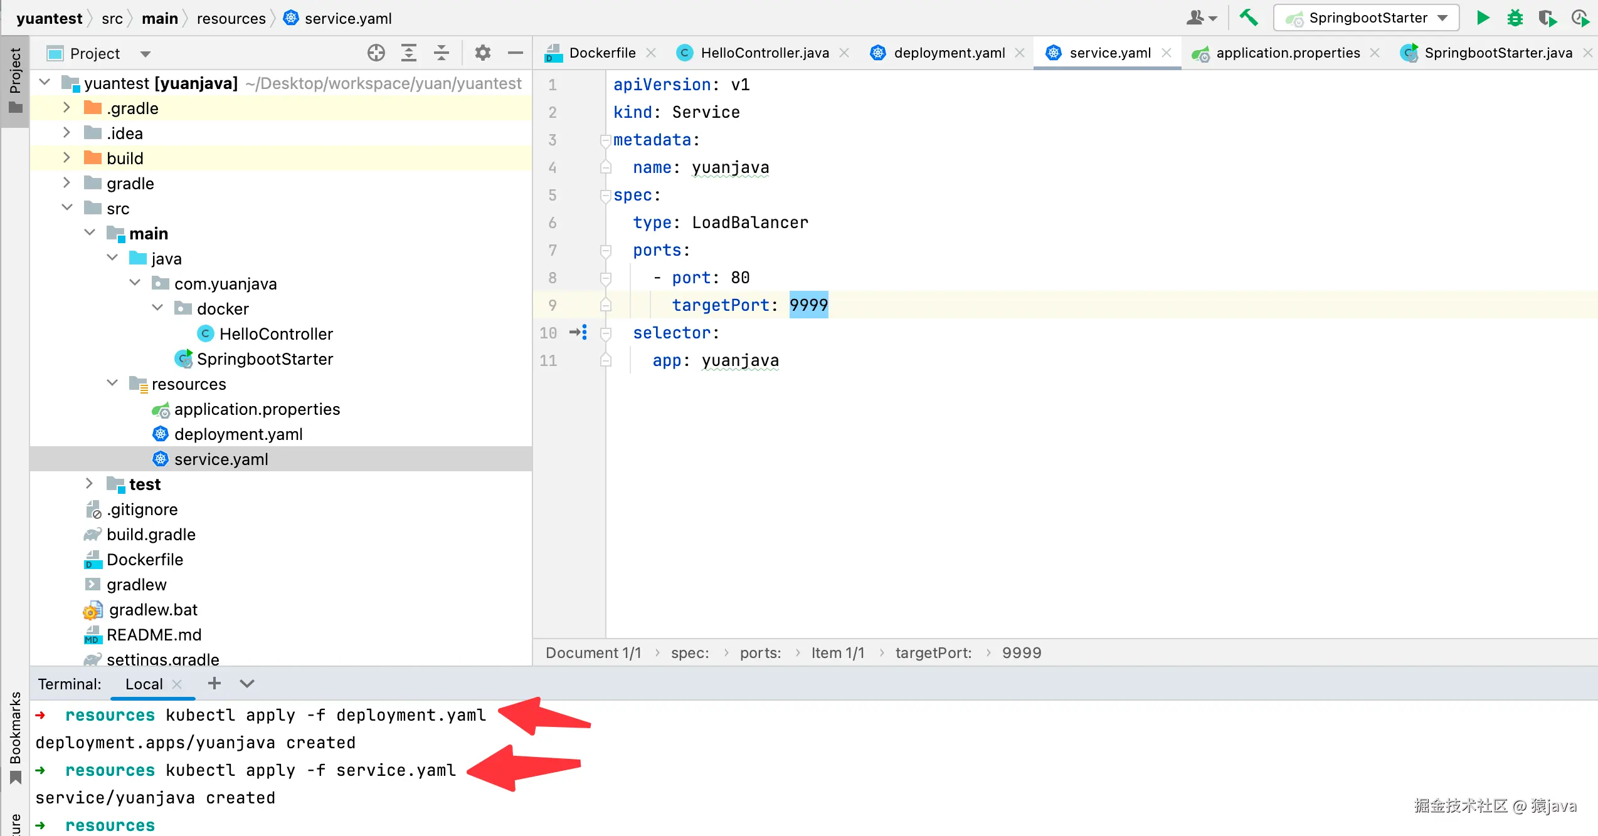Expand the build folder in project tree
Image resolution: width=1598 pixels, height=836 pixels.
(x=66, y=158)
